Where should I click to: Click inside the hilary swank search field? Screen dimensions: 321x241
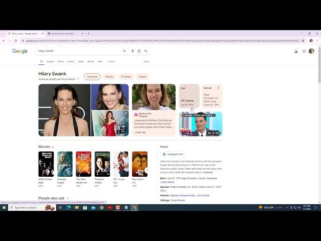(79, 51)
